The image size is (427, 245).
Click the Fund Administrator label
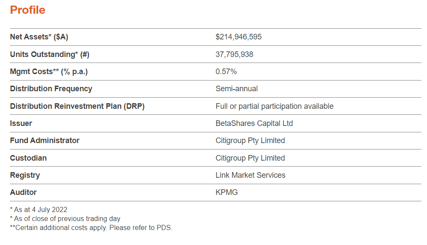45,140
